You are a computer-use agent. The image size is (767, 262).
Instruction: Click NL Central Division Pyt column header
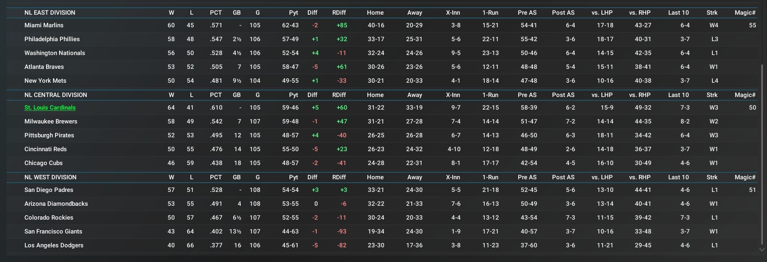(x=293, y=95)
